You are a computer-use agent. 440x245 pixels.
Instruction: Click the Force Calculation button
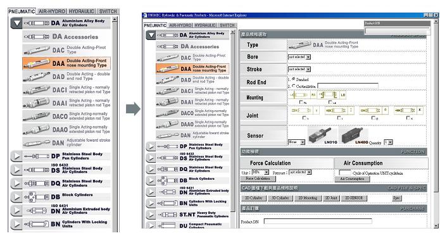[x=258, y=179]
